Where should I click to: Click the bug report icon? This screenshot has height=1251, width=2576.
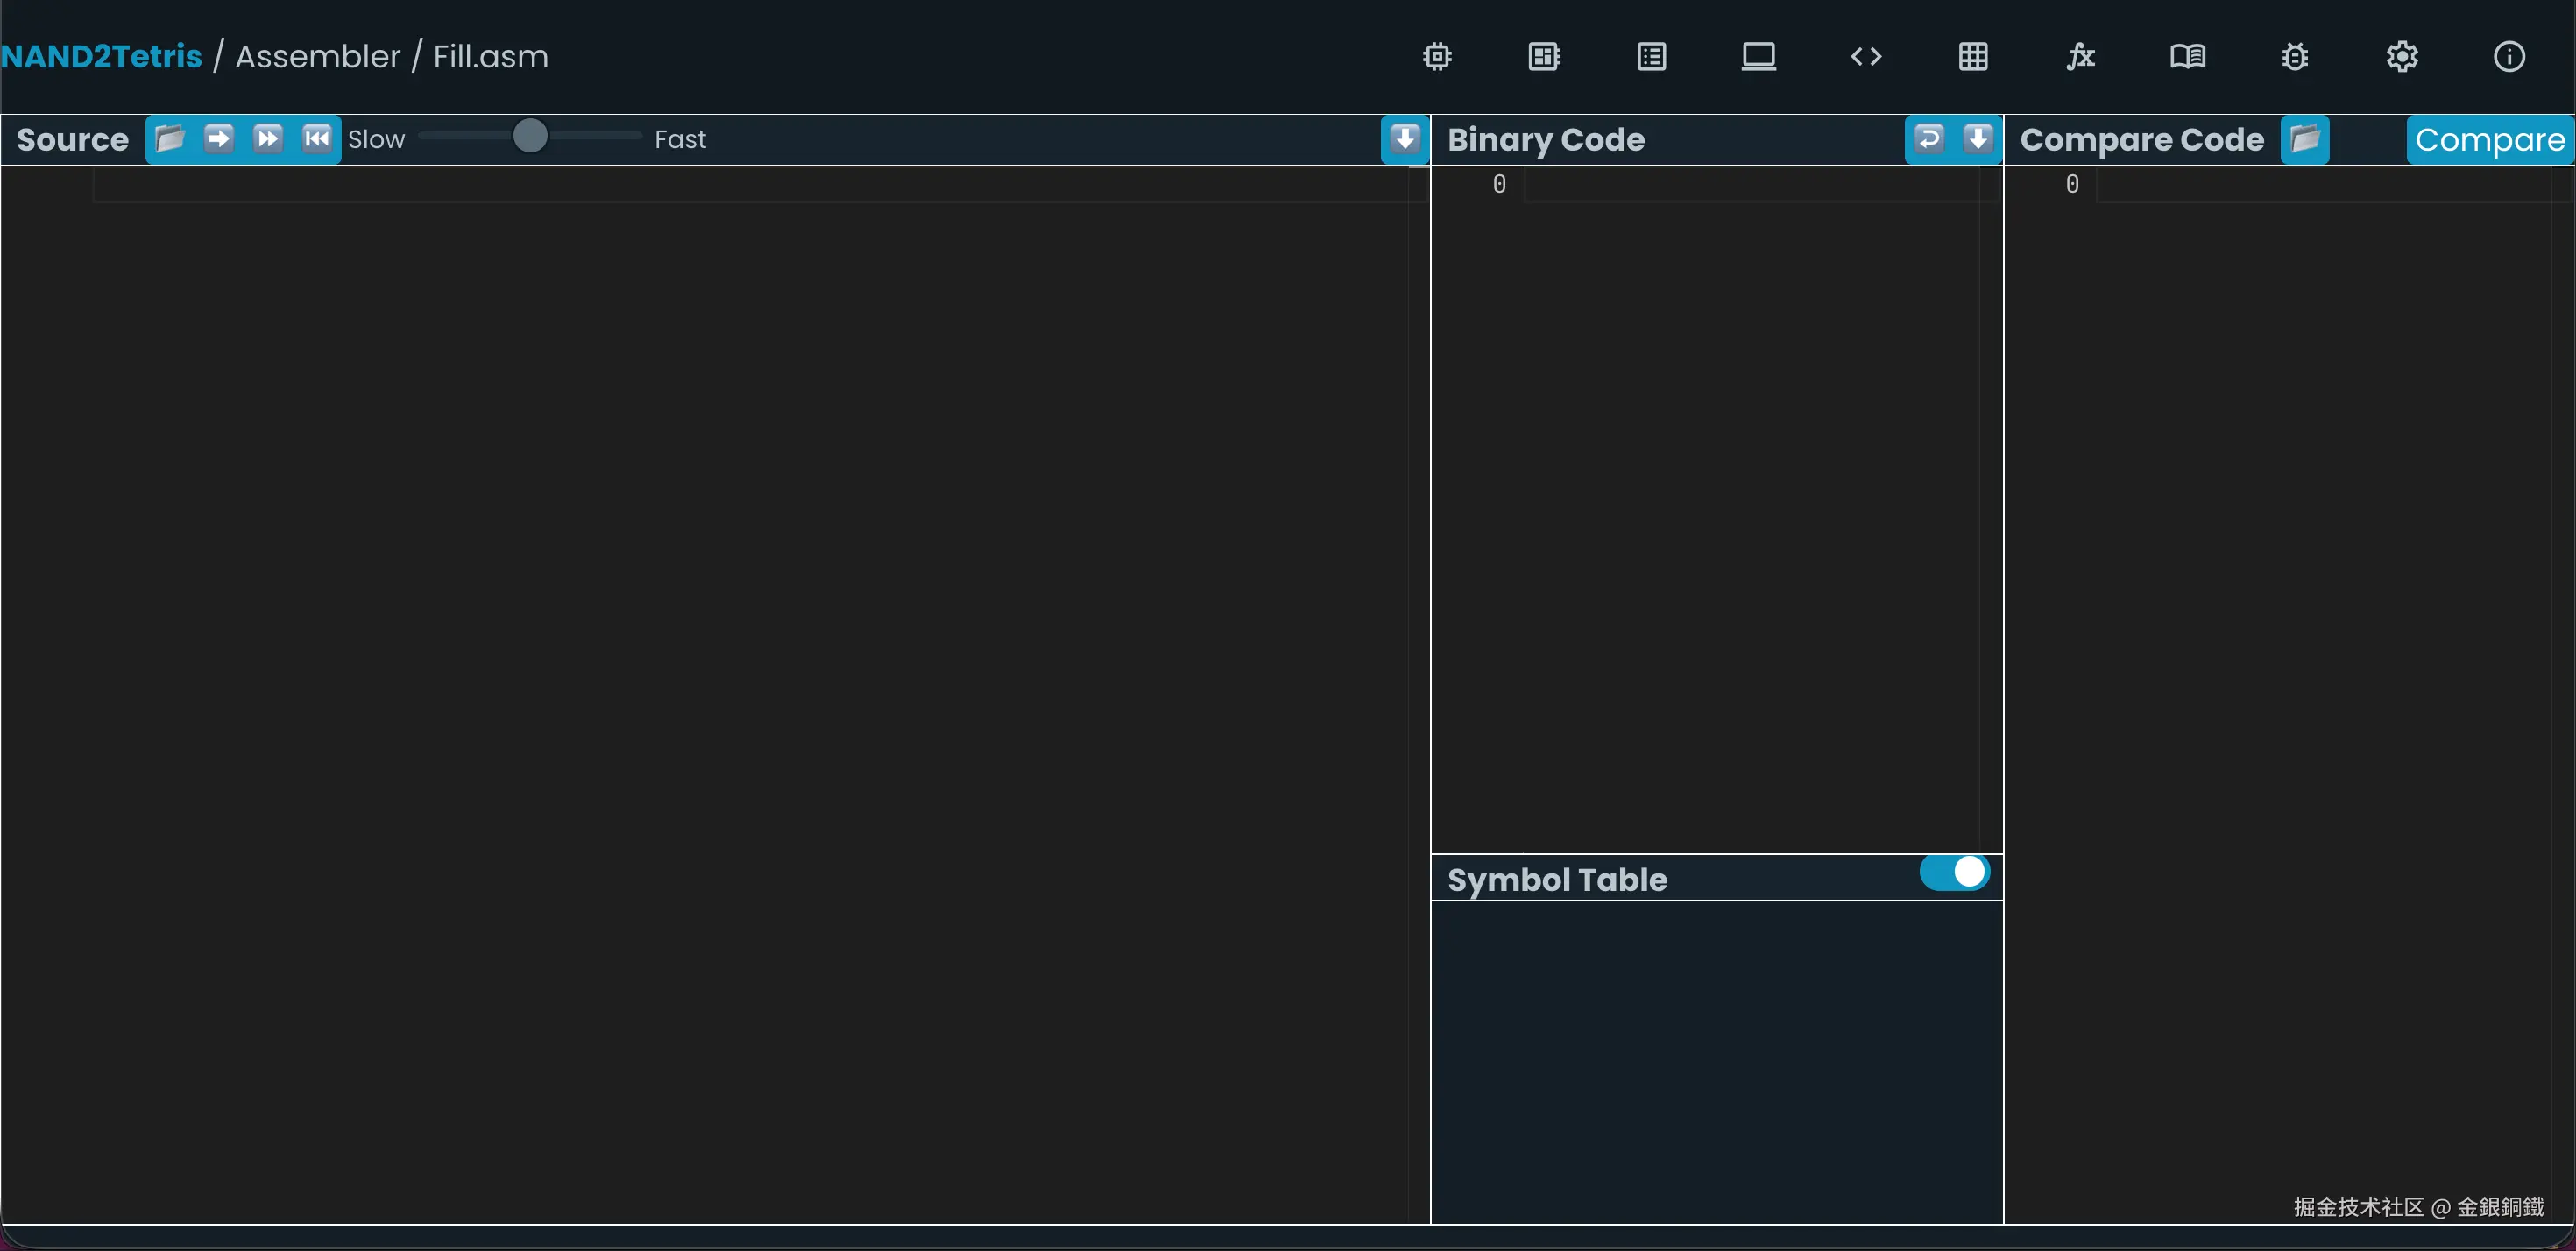click(x=2295, y=57)
